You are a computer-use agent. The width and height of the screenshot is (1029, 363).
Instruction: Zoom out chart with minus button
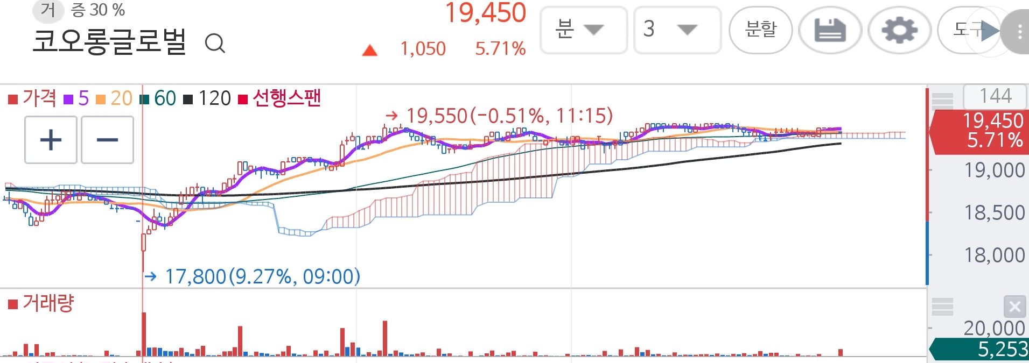click(x=107, y=140)
